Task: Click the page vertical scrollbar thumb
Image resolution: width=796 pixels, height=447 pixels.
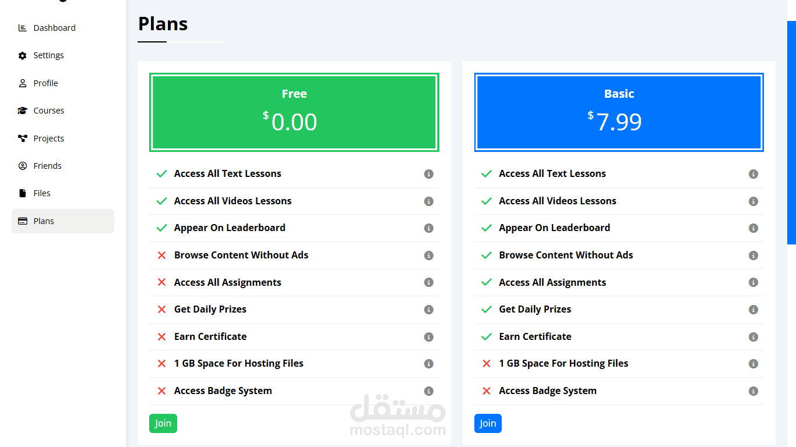Action: (x=791, y=133)
